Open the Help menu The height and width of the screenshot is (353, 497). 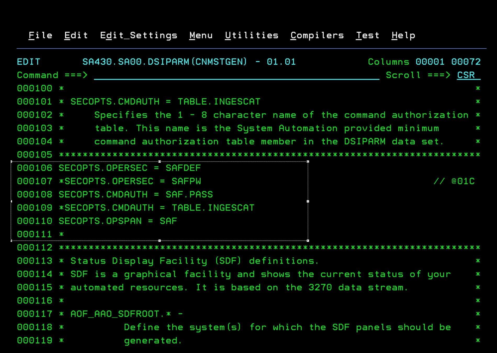(x=403, y=35)
